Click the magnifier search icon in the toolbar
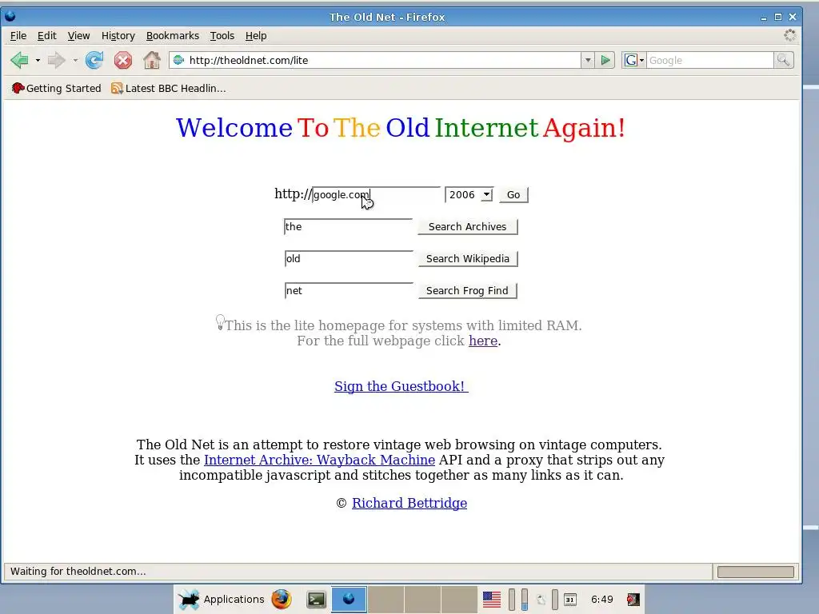The width and height of the screenshot is (819, 614). tap(784, 60)
